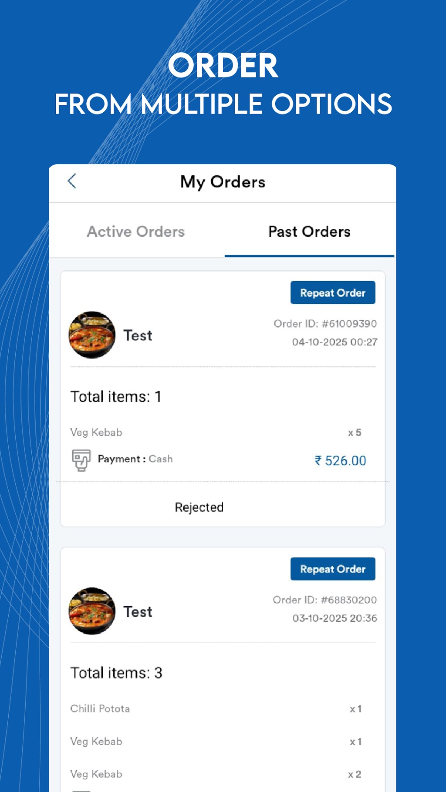
Task: Select Chilli Potota item row
Action: click(216, 708)
